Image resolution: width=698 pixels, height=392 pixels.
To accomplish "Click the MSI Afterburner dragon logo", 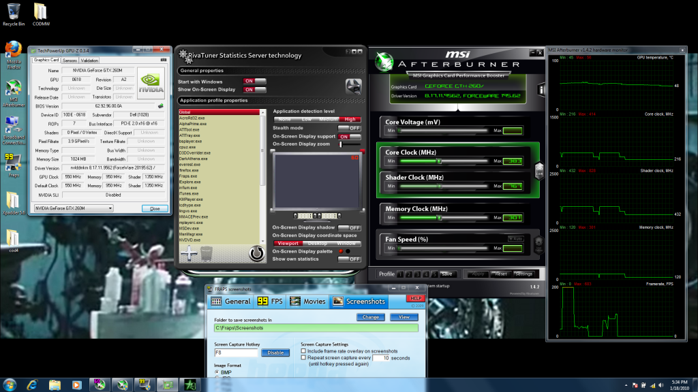I will 384,62.
